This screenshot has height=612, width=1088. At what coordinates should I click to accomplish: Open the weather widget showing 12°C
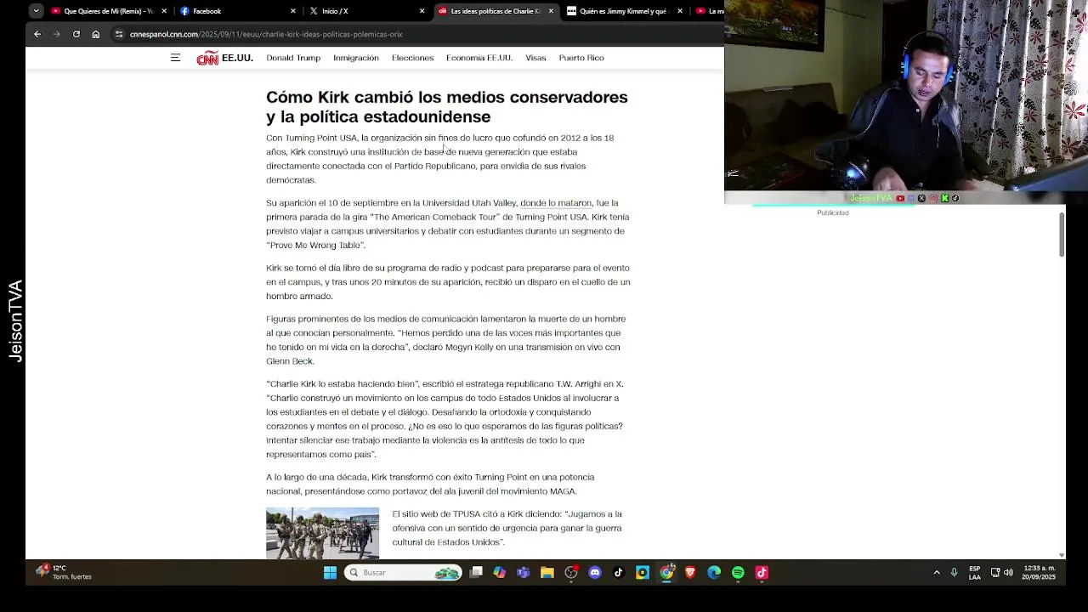[x=64, y=572]
